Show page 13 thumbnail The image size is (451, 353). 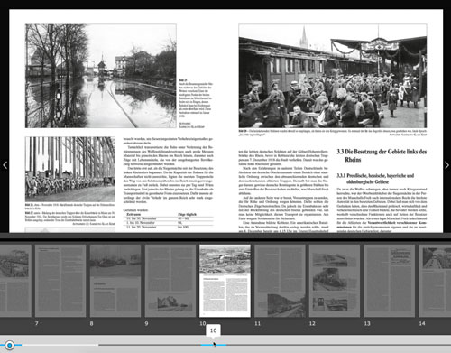tap(390, 281)
